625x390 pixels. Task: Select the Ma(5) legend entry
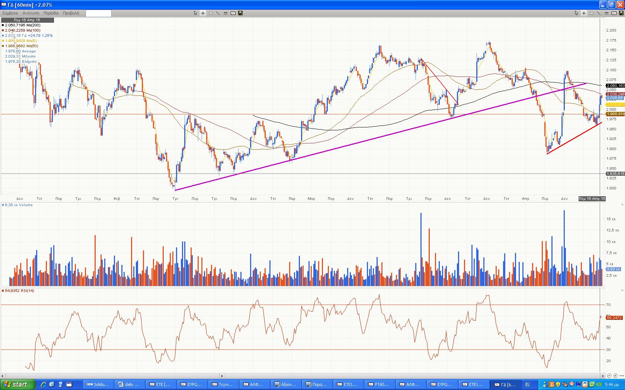19,41
